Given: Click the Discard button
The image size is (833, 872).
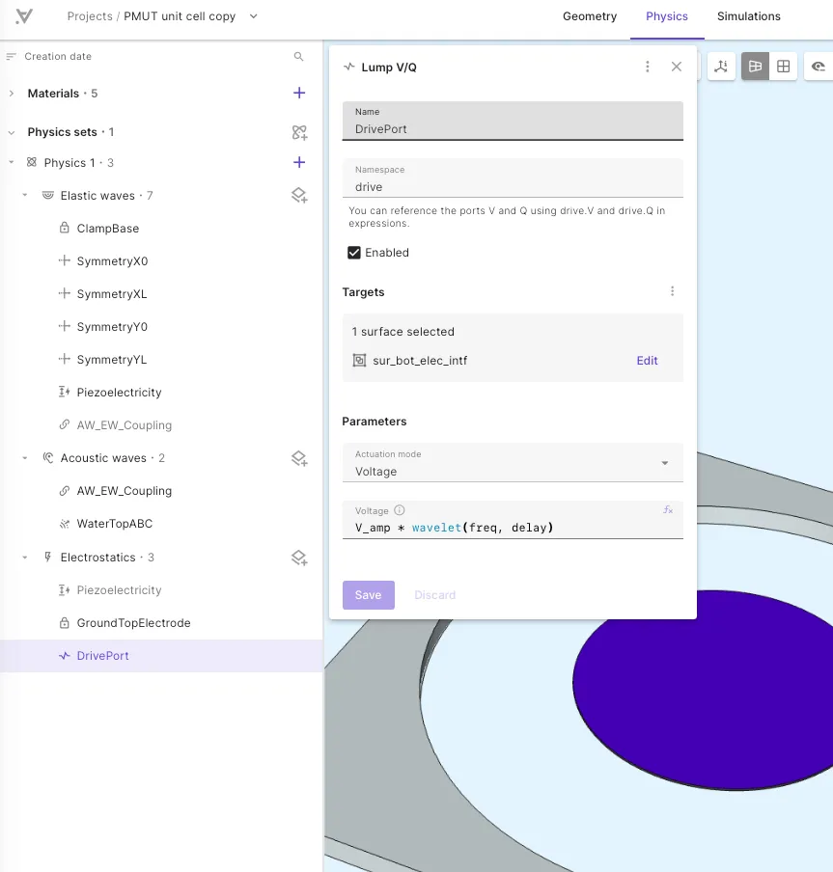Looking at the screenshot, I should 434,595.
